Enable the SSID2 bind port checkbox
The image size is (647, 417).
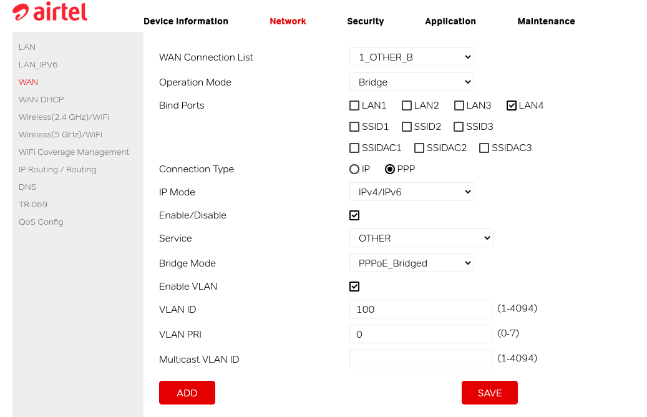[407, 127]
